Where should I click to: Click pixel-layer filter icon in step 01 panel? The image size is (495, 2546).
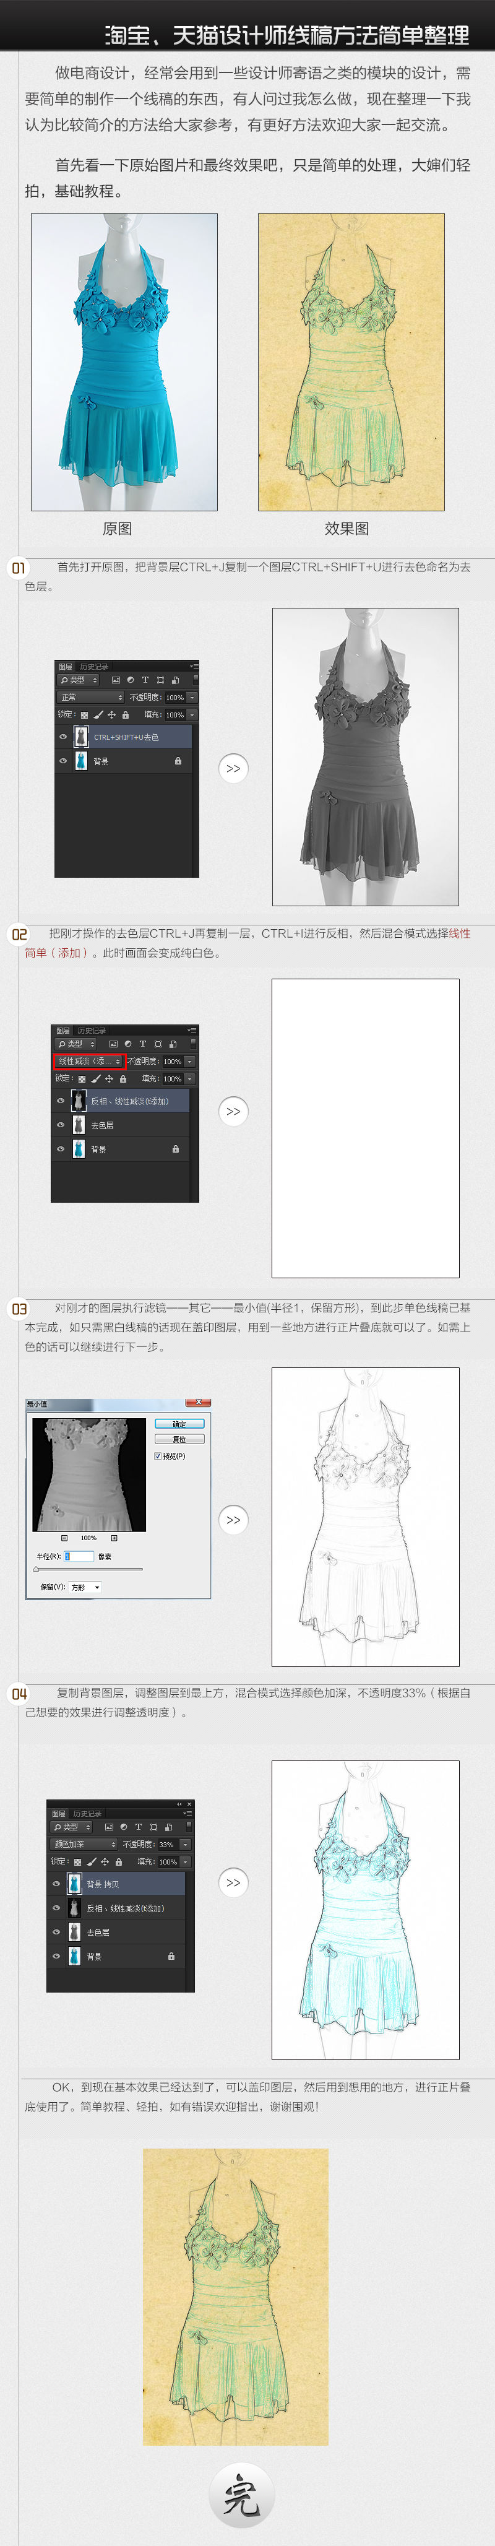point(116,680)
